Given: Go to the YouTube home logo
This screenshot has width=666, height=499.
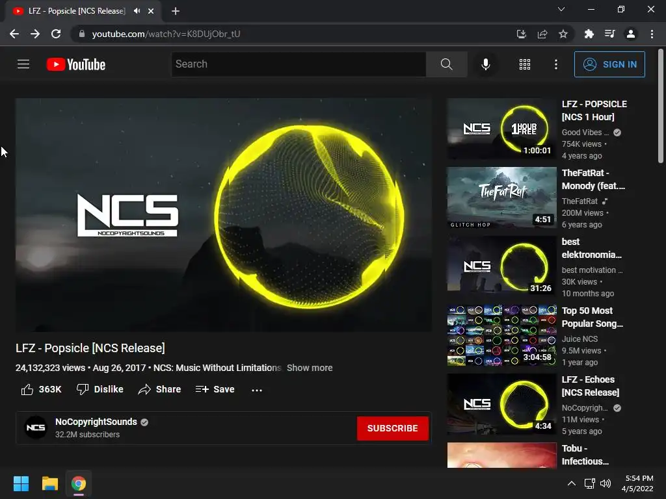Looking at the screenshot, I should point(76,64).
